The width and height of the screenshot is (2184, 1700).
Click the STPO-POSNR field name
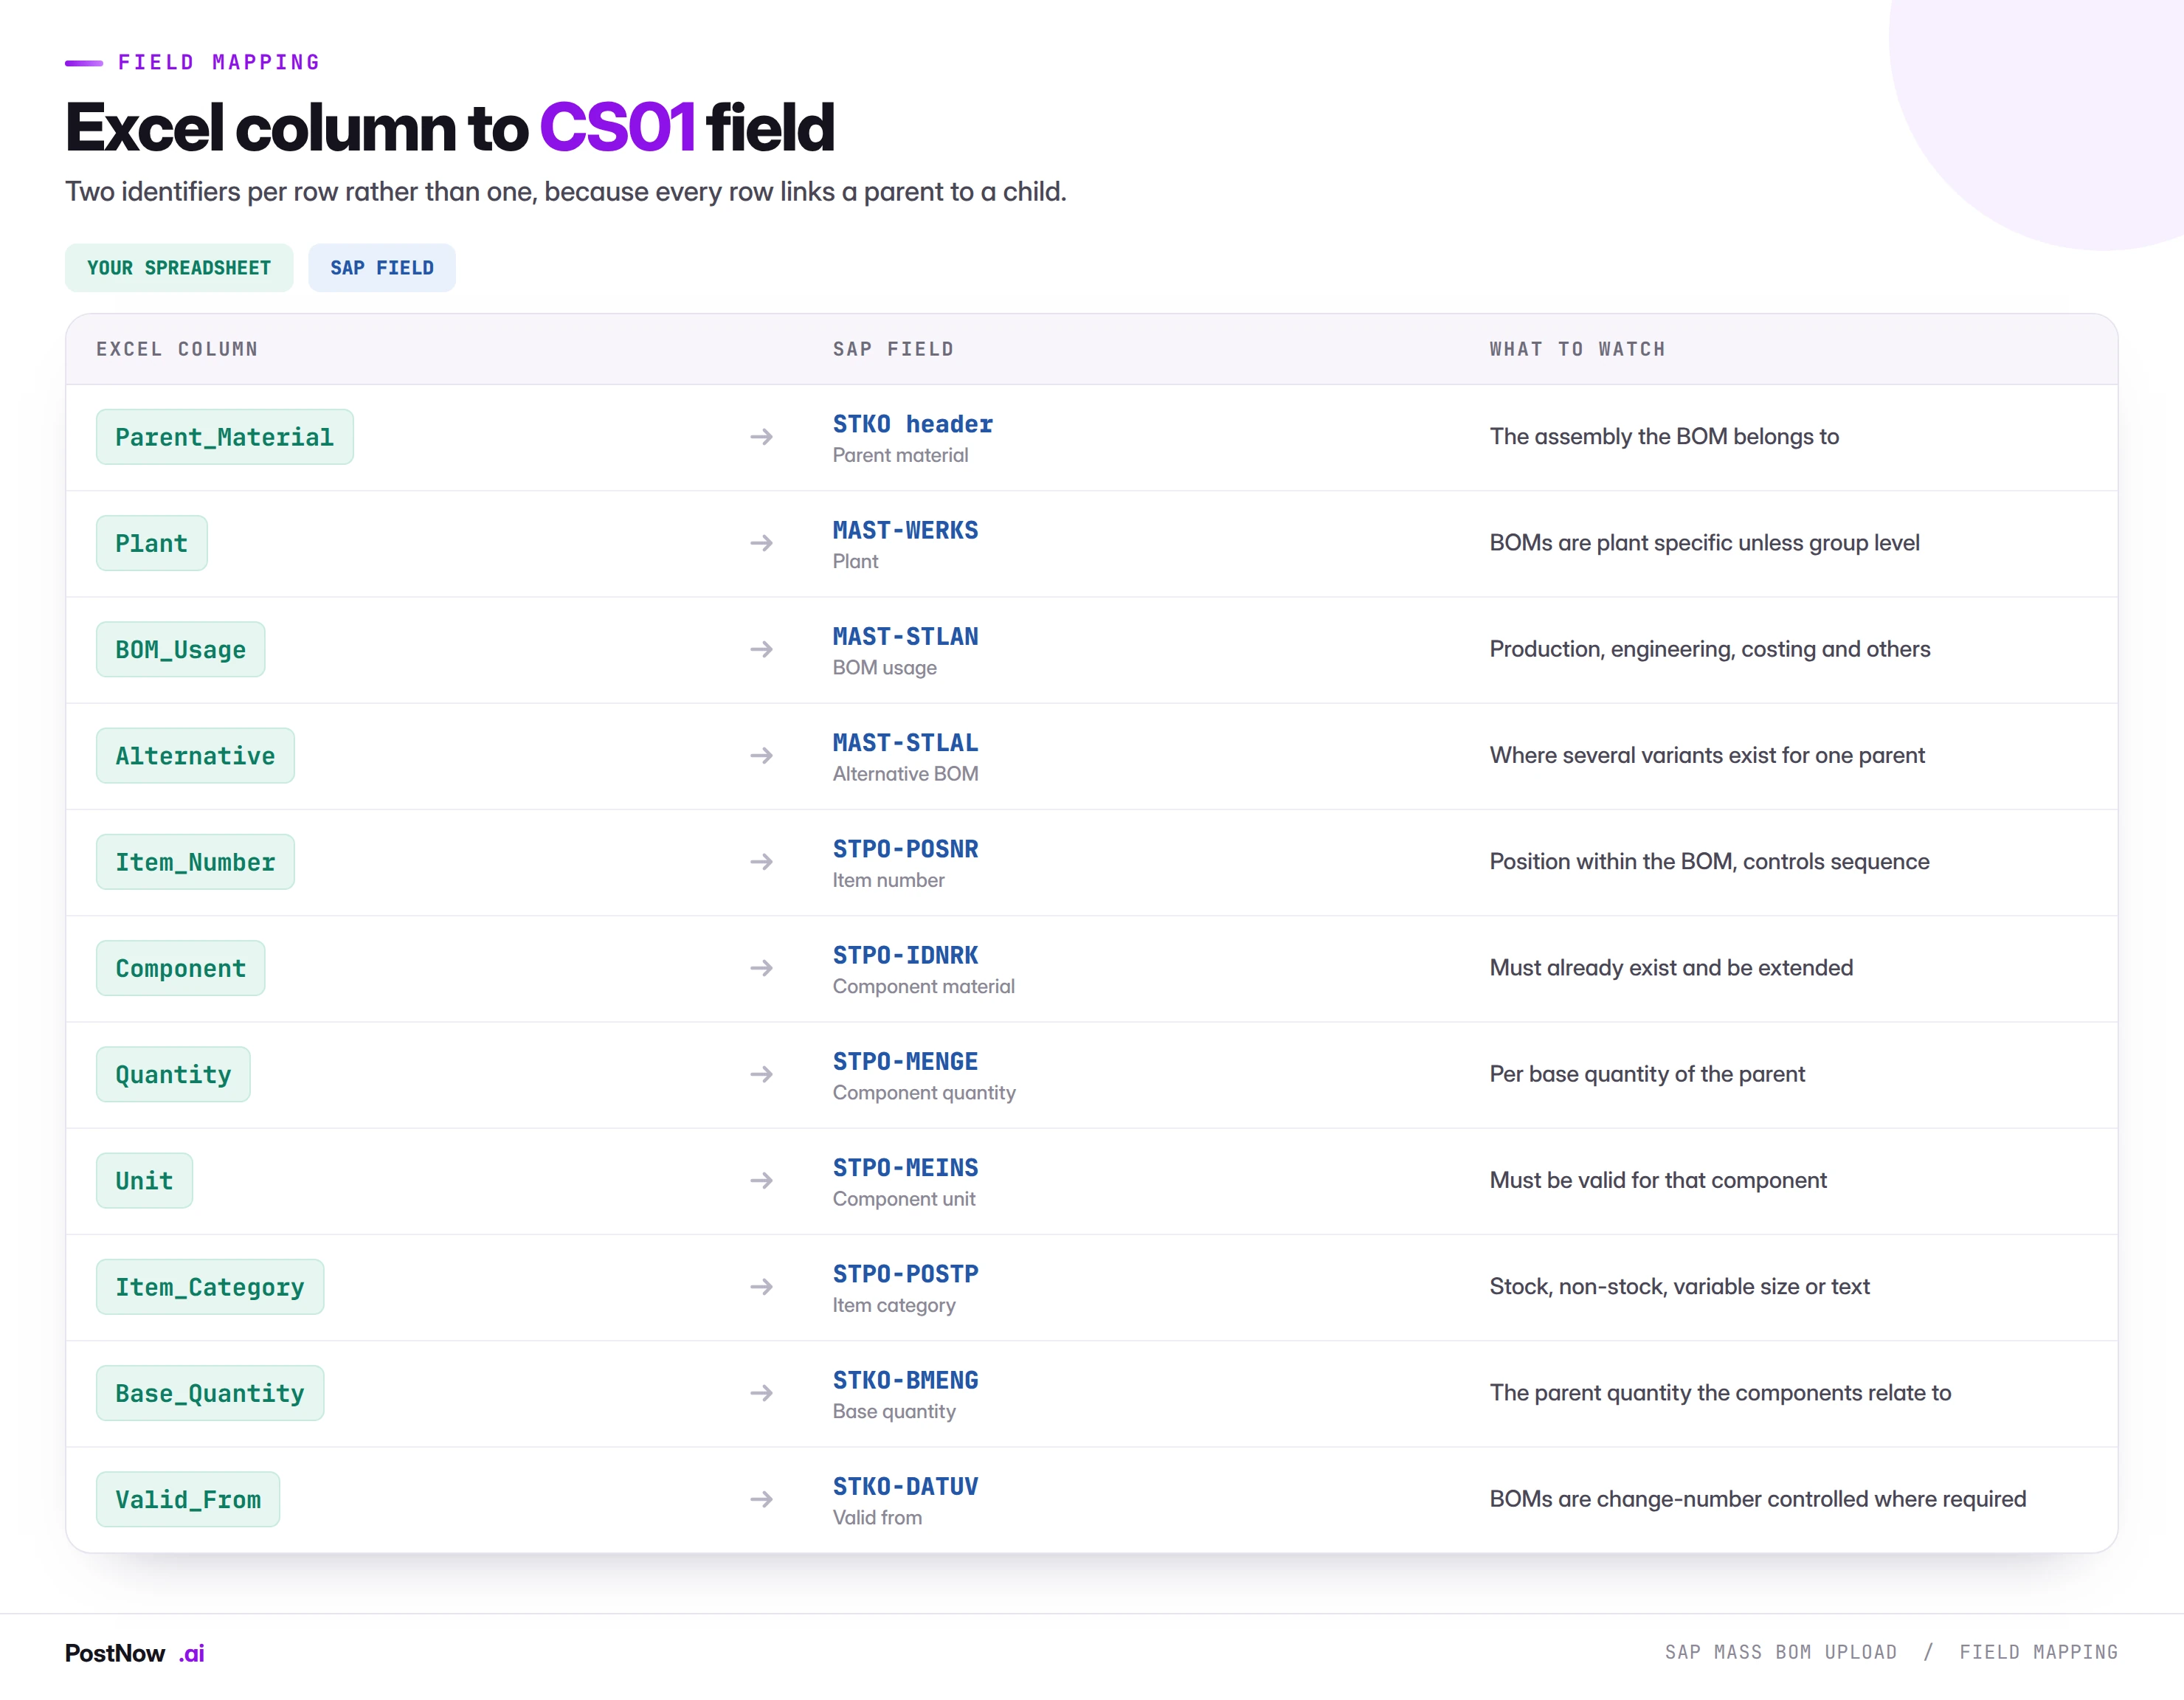906,849
